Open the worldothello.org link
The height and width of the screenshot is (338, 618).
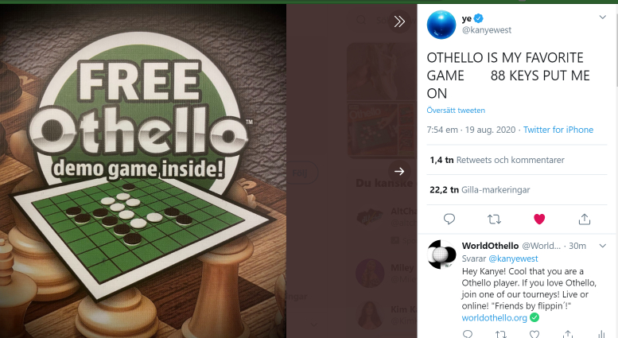tap(494, 317)
